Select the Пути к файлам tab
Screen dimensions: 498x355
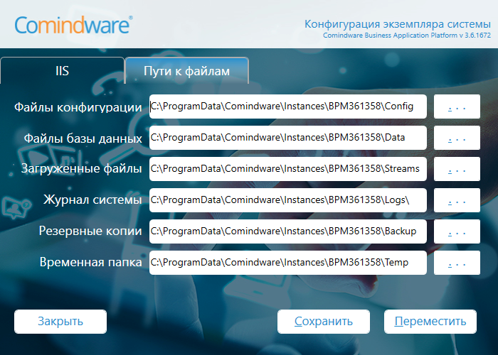pos(186,71)
